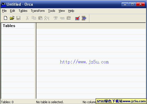Click the Tables column header
The width and height of the screenshot is (147, 104).
pyautogui.click(x=18, y=26)
